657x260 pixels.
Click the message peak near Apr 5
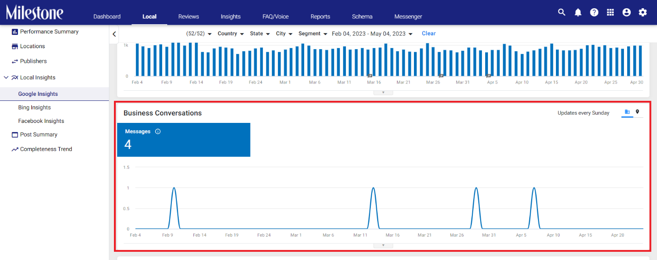point(534,188)
